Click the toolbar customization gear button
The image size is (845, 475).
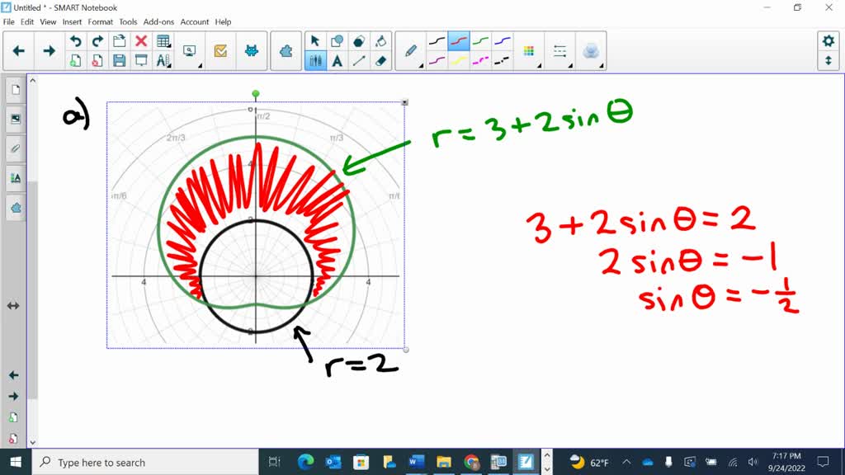[x=828, y=41]
